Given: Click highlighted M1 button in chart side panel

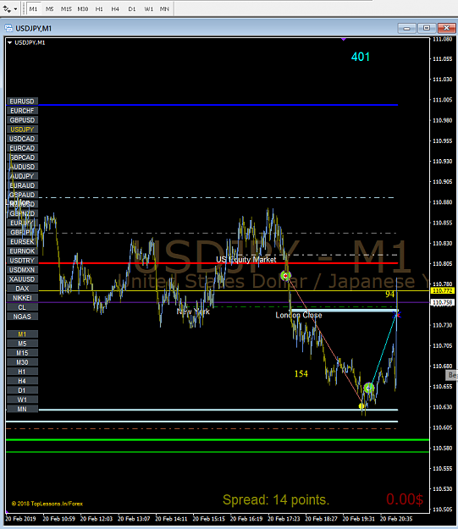Looking at the screenshot, I should click(x=22, y=334).
